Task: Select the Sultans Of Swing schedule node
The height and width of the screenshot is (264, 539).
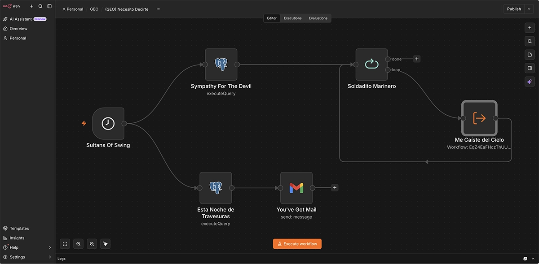Action: [108, 124]
